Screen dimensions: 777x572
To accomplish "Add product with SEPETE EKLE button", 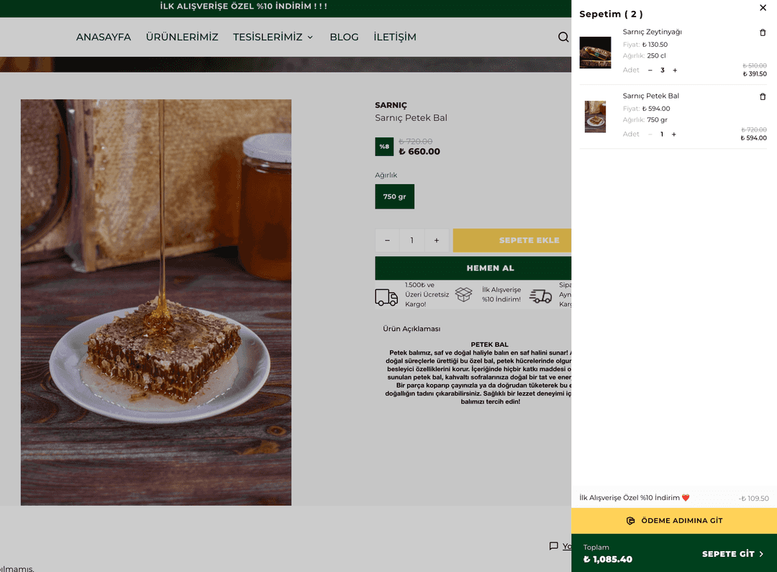I will pos(512,240).
